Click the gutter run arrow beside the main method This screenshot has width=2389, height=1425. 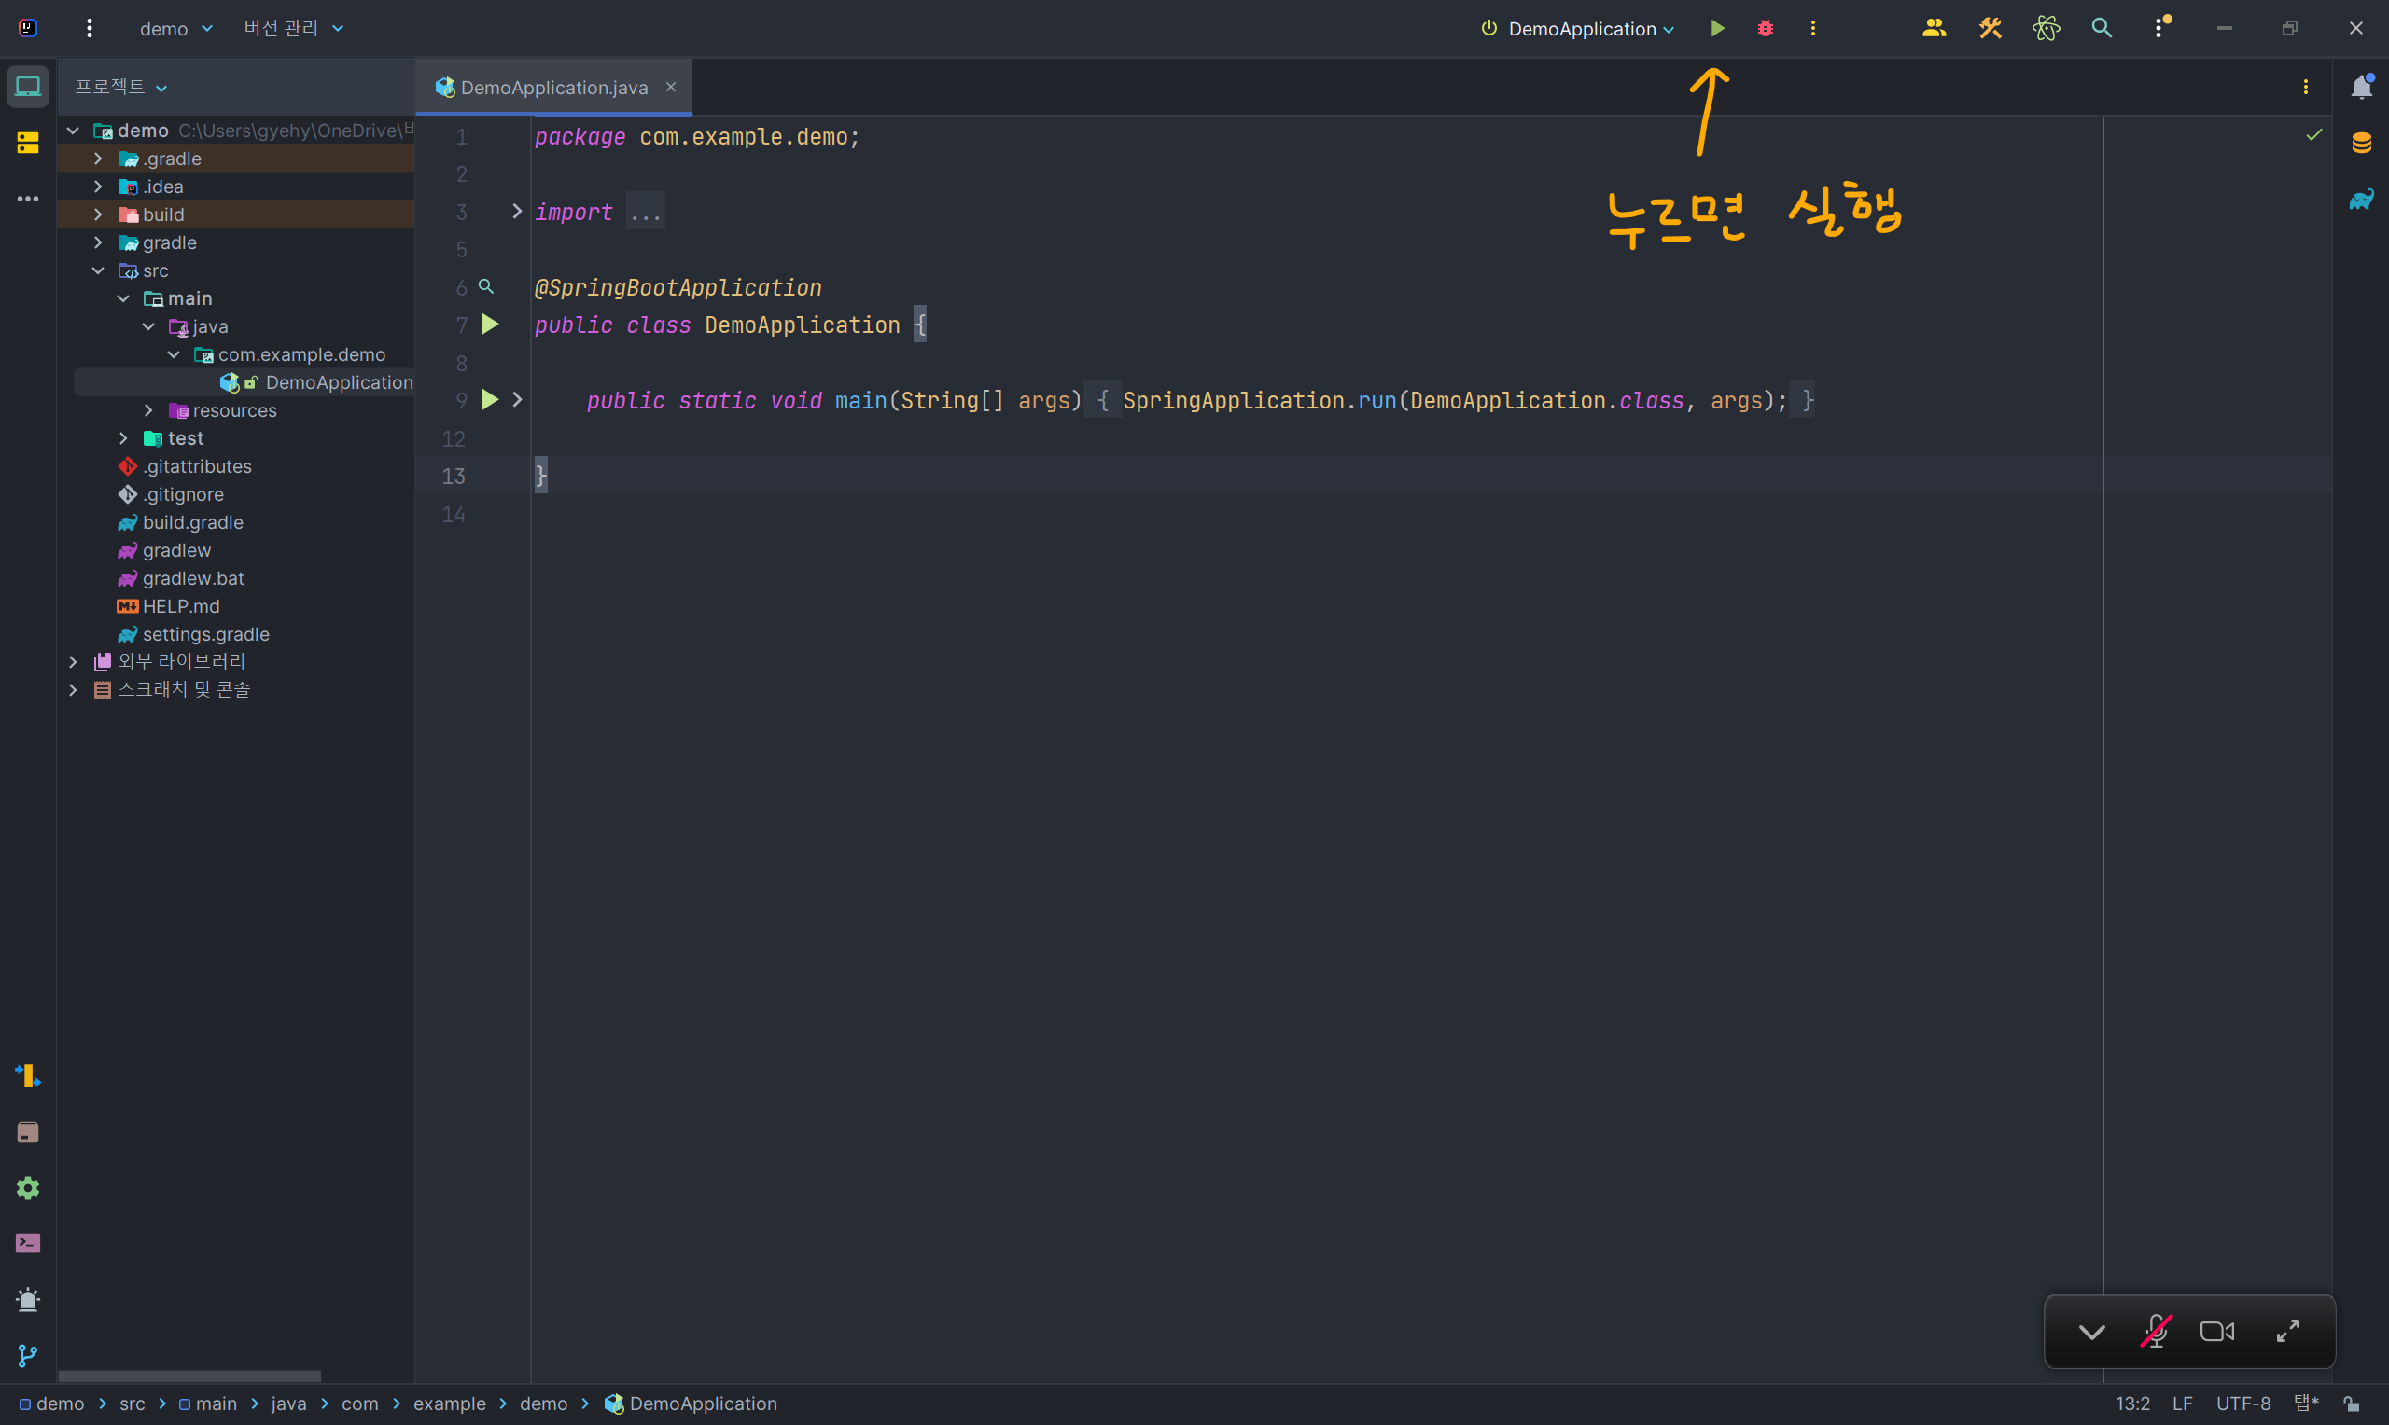[490, 399]
